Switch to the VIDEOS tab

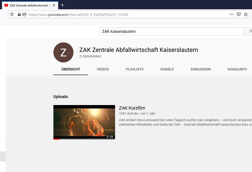click(x=103, y=69)
